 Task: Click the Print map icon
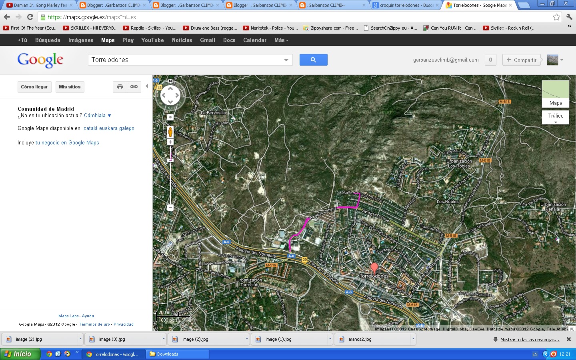(120, 87)
